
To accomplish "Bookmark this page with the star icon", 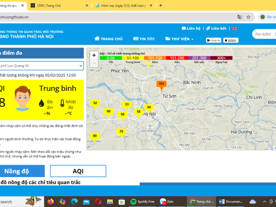I will click(248, 17).
